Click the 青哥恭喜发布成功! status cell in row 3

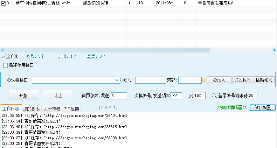(236, 3)
